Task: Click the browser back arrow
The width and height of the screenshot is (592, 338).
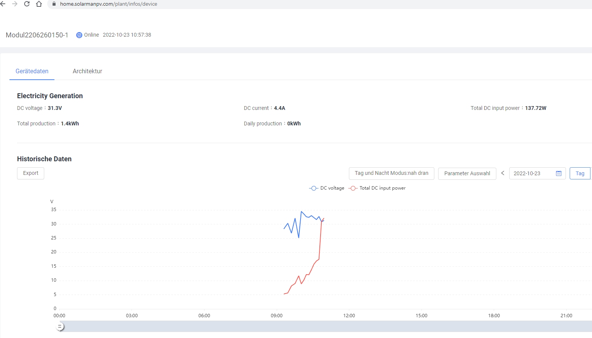Action: [x=3, y=4]
